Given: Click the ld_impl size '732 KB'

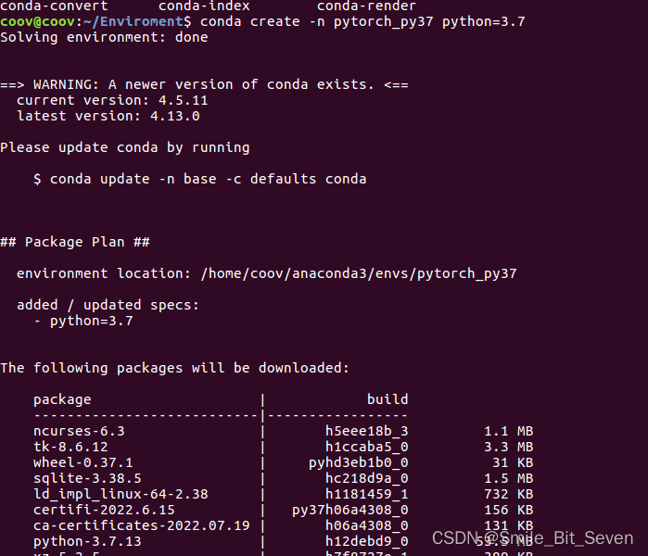Looking at the screenshot, I should (509, 494).
